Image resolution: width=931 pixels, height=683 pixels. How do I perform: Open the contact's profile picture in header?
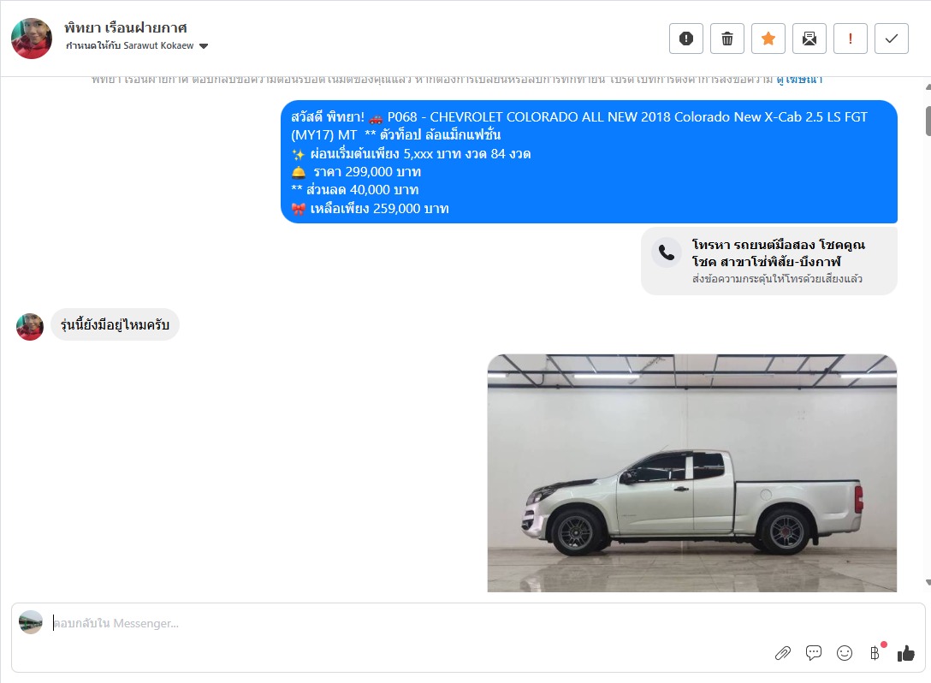(32, 39)
